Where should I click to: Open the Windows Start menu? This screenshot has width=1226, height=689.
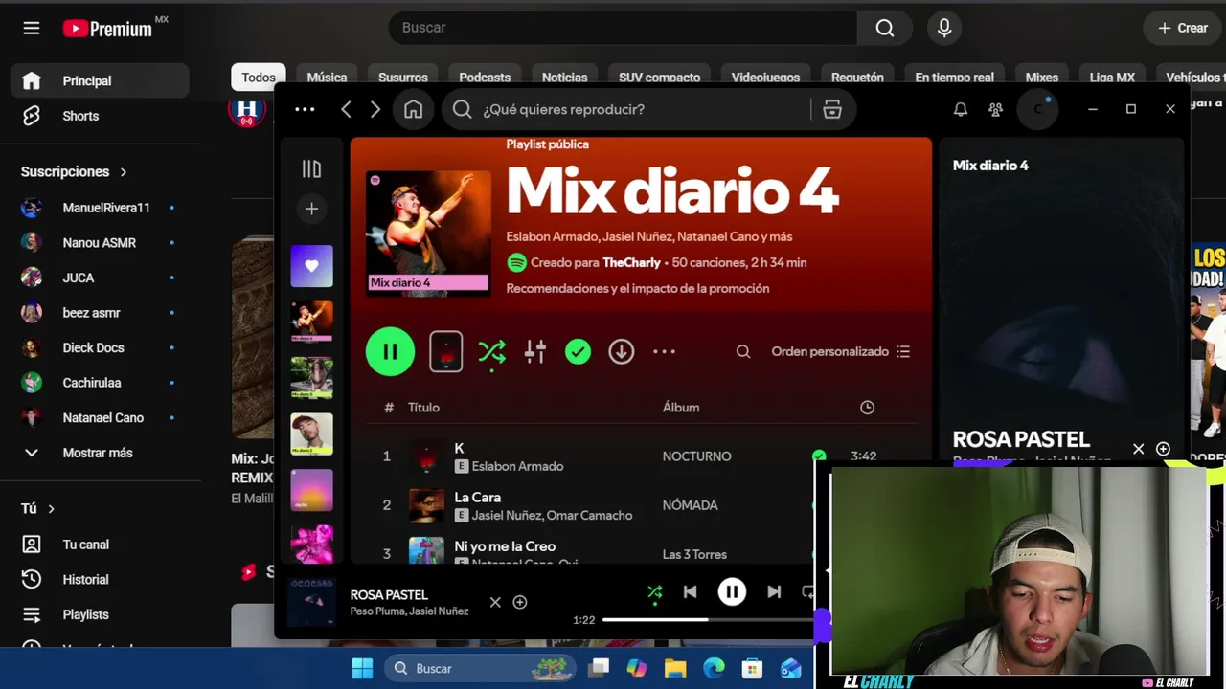[x=362, y=668]
